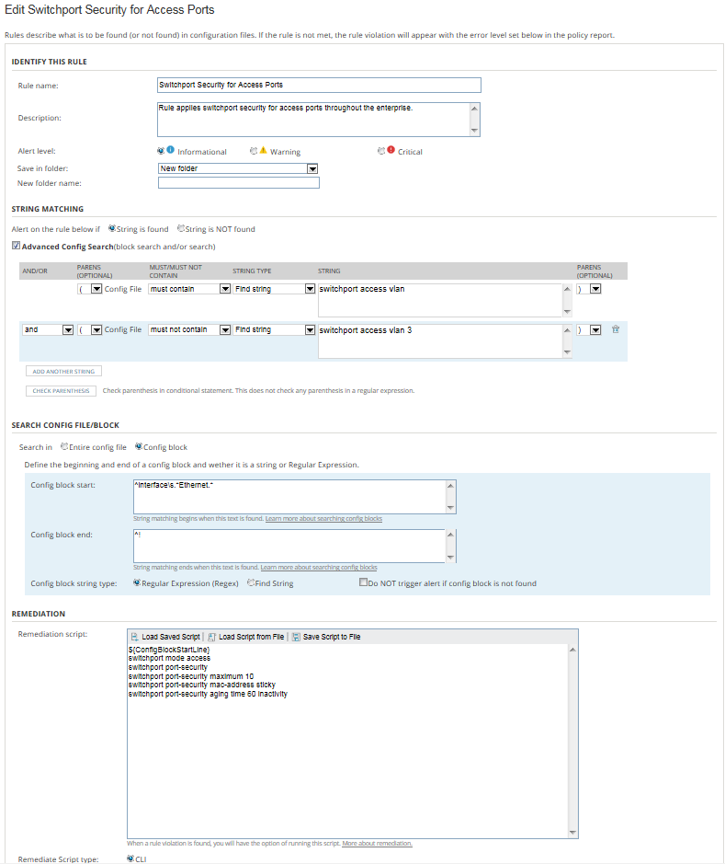Choose 'String is NOT found' alert option
The width and height of the screenshot is (725, 864).
click(180, 228)
